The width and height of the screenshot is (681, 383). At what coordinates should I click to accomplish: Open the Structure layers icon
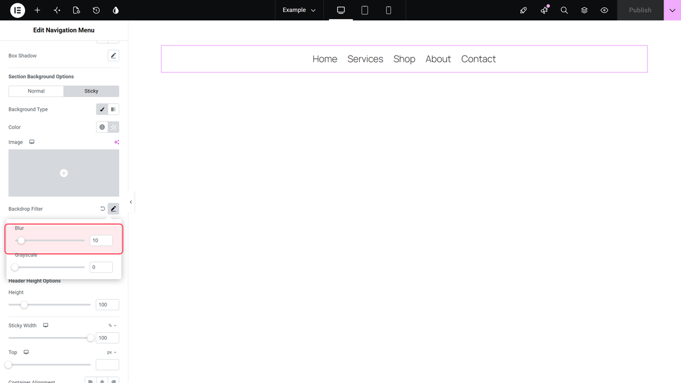(x=585, y=10)
